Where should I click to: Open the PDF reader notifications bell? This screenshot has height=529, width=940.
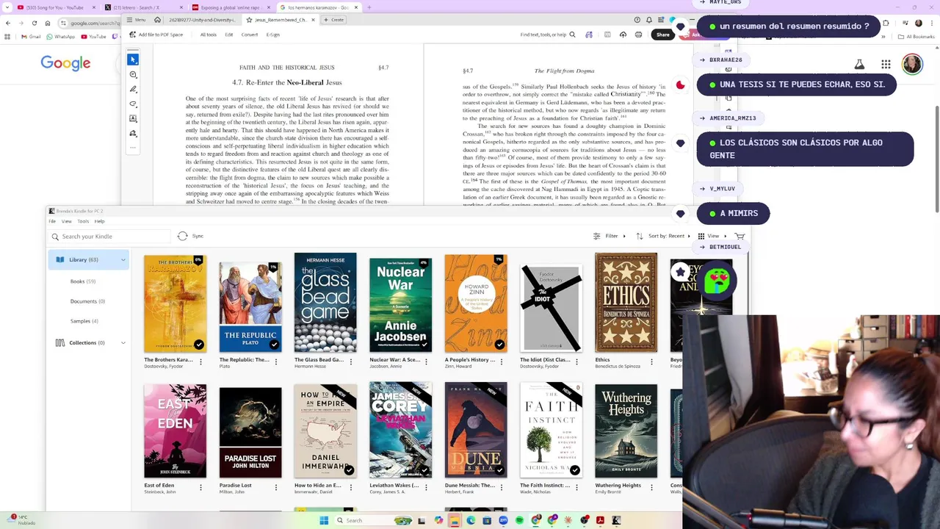coord(649,20)
